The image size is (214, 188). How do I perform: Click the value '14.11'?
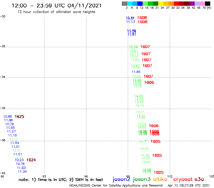pos(140,112)
